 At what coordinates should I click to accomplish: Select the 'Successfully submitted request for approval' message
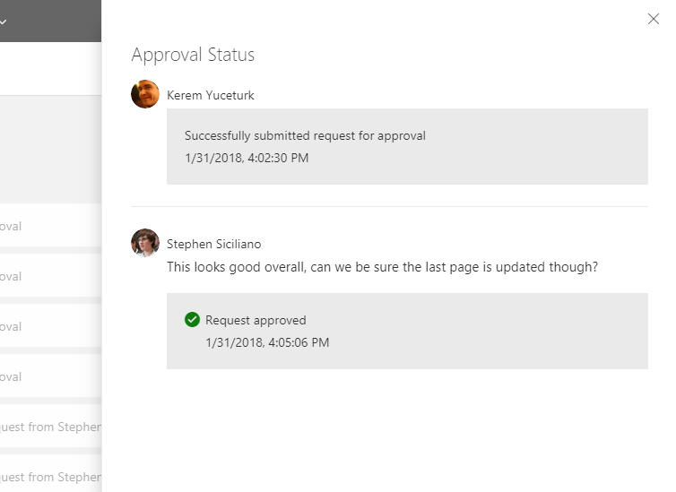[305, 136]
